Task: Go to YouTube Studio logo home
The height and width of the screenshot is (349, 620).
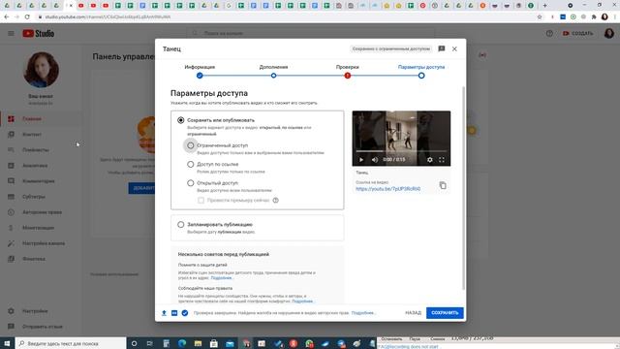Action: 38,34
